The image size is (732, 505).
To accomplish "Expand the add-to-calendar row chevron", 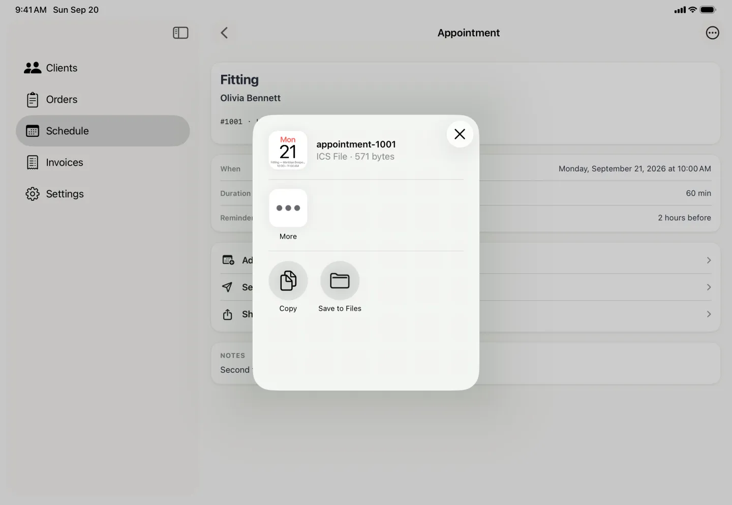I will tap(709, 260).
